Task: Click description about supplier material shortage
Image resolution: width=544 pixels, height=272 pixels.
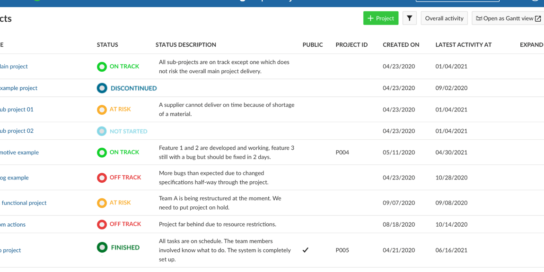Action: [227, 109]
